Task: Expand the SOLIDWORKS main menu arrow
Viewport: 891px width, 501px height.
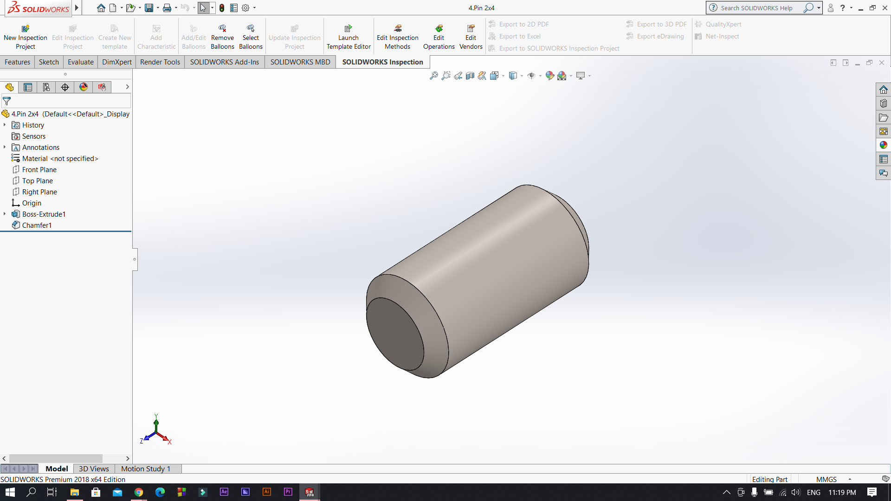Action: coord(77,8)
